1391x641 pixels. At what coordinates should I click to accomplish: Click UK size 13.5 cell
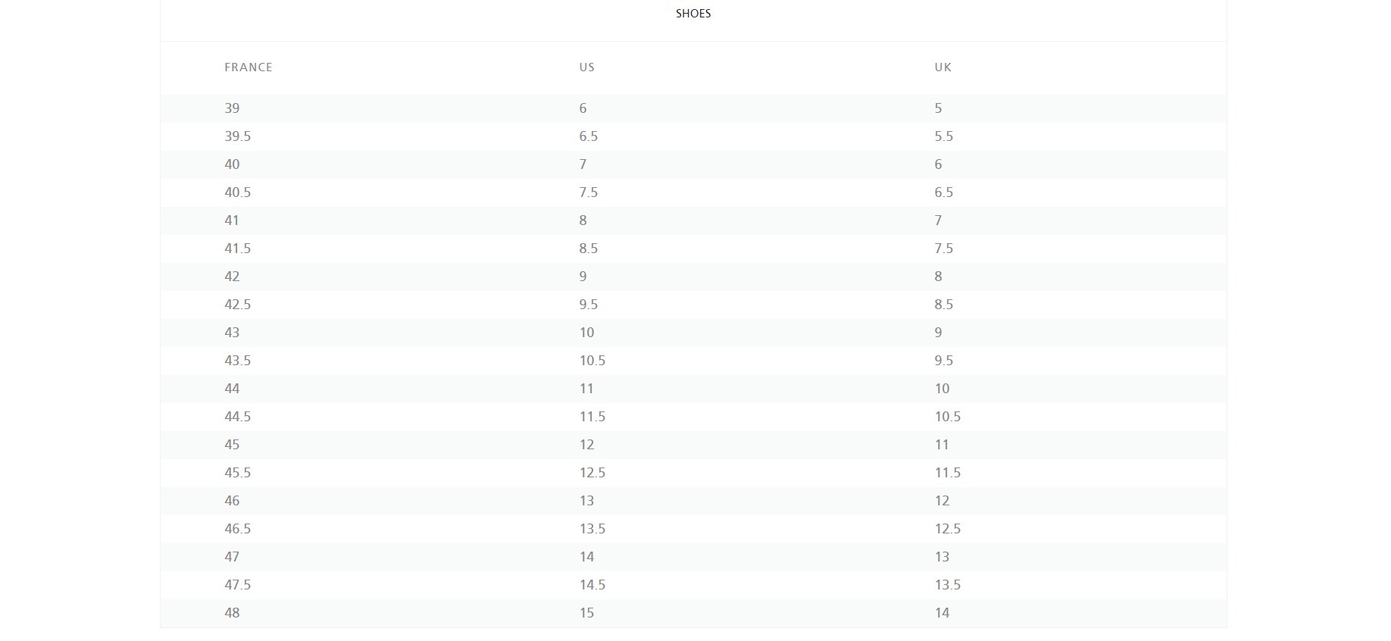coord(948,585)
